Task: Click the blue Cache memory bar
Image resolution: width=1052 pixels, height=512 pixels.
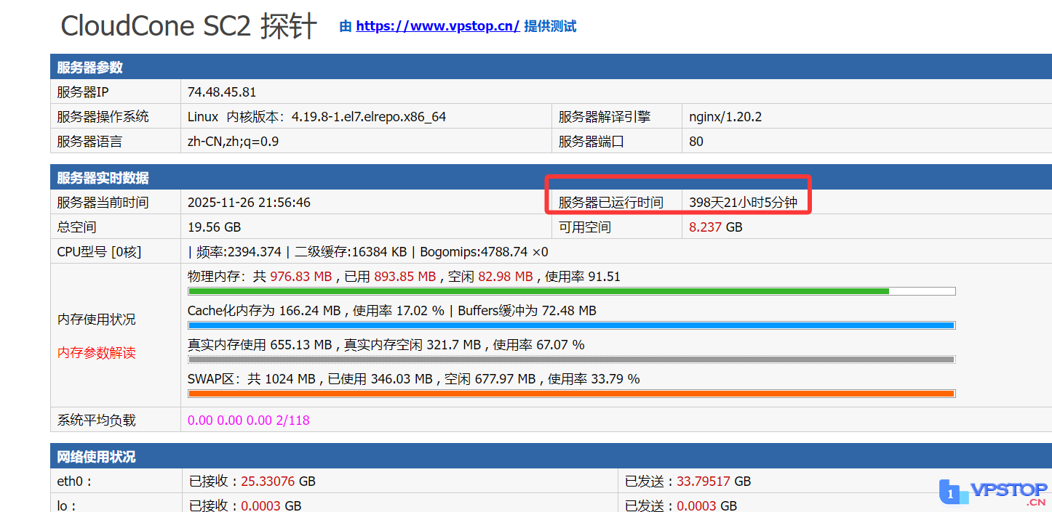Action: 570,325
